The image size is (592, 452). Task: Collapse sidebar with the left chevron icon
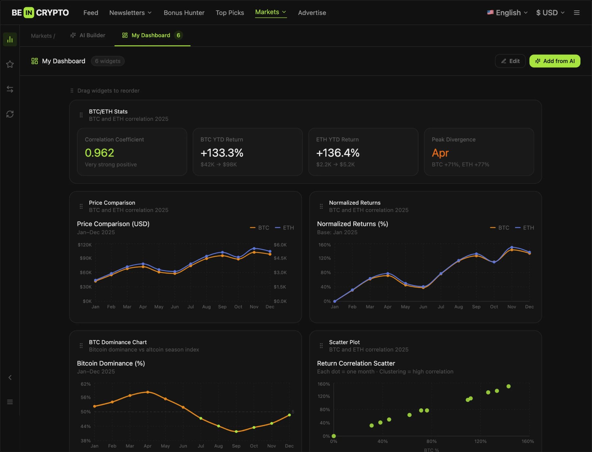point(10,377)
